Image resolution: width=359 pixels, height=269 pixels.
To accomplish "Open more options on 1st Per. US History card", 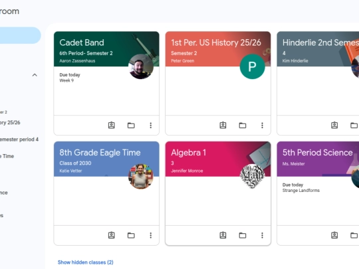I will (262, 126).
